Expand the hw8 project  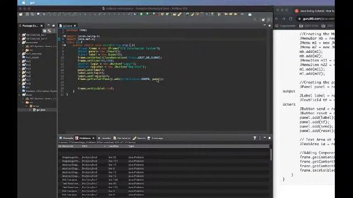point(20,84)
